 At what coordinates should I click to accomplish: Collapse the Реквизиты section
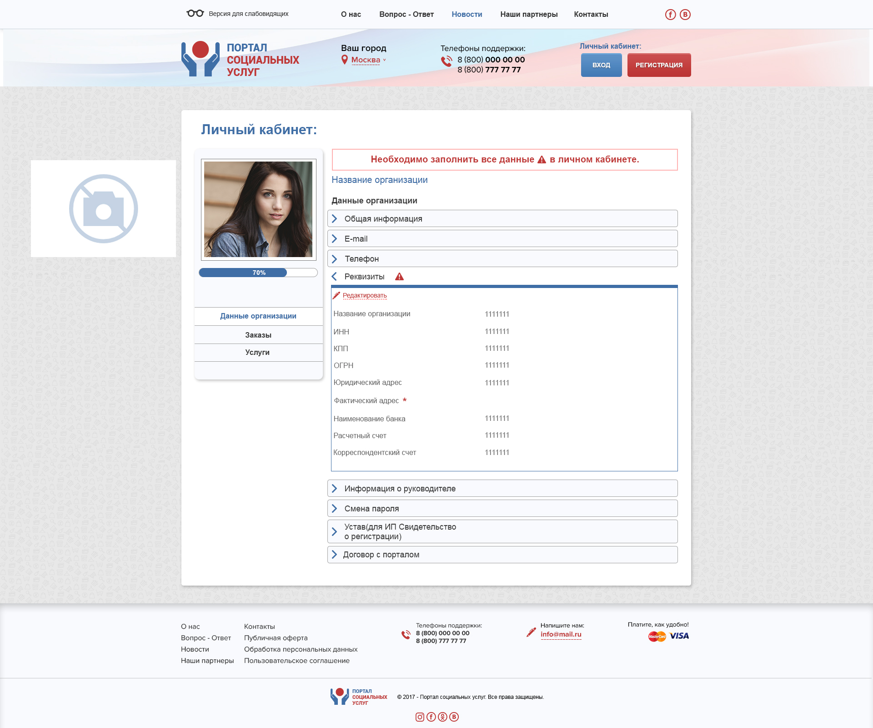(x=335, y=277)
